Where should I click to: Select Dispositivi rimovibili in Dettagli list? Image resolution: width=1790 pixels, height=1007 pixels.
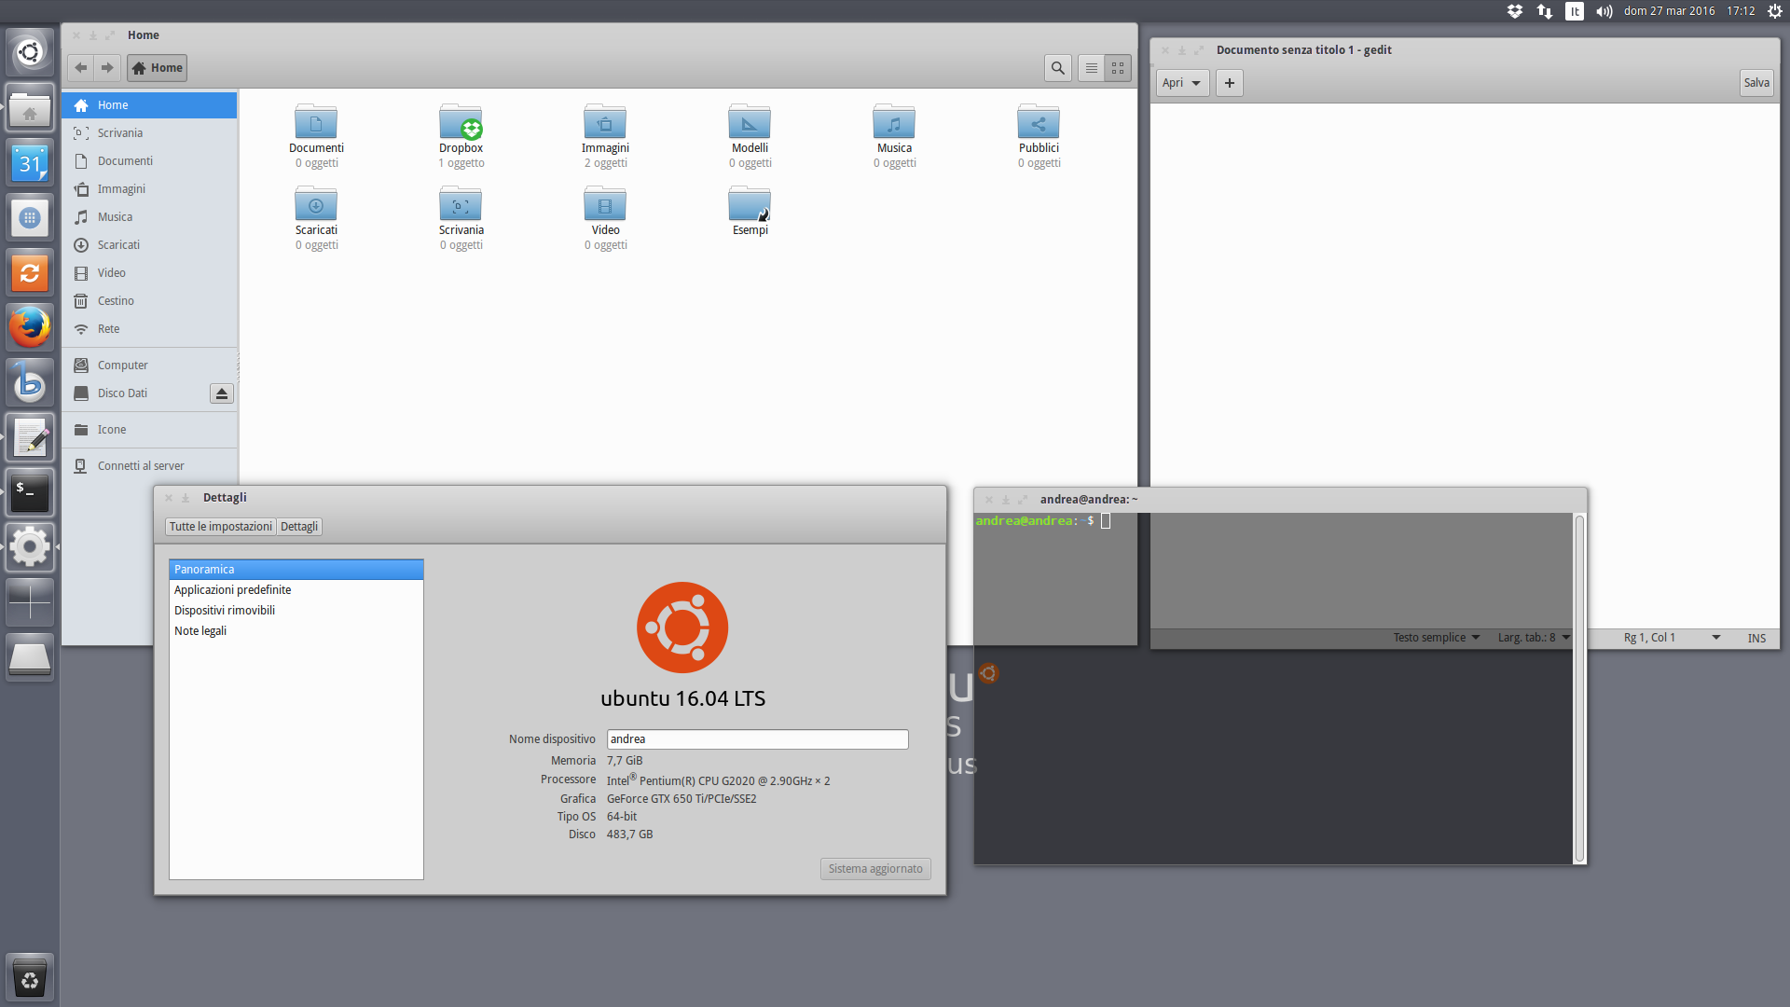click(296, 611)
